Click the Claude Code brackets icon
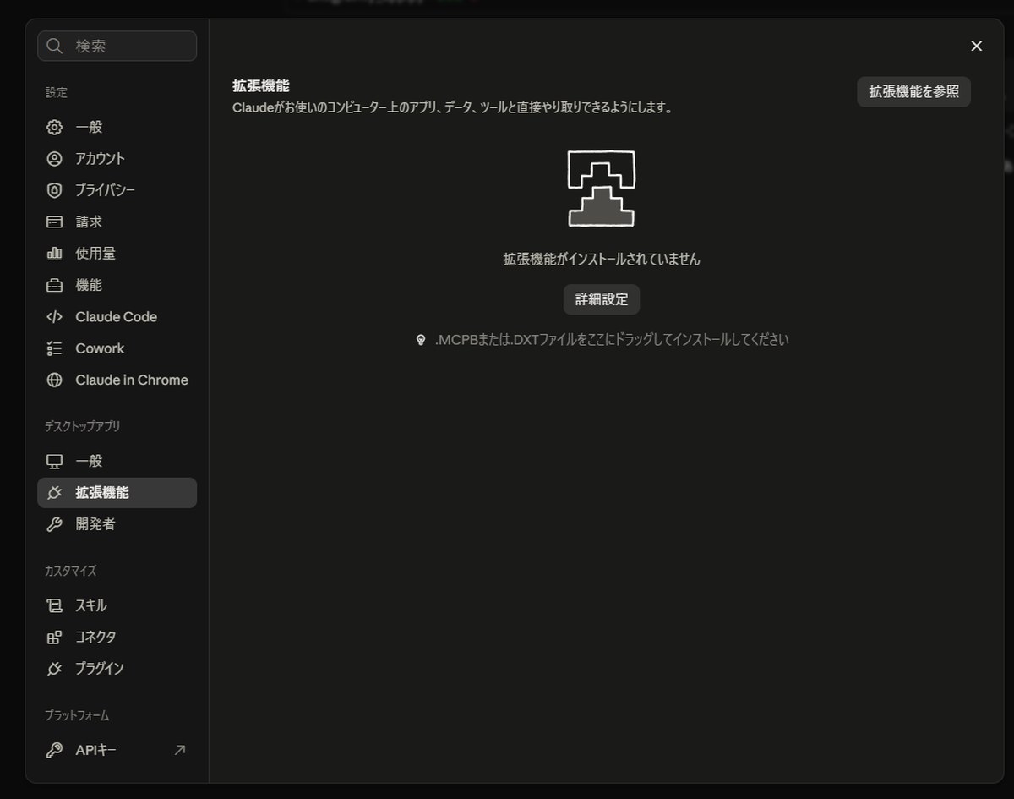Screen dimensions: 1014x799 pos(55,317)
